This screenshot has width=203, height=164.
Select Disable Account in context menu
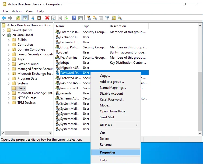[115, 94]
